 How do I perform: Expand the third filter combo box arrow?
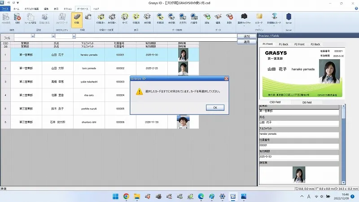[74, 36]
